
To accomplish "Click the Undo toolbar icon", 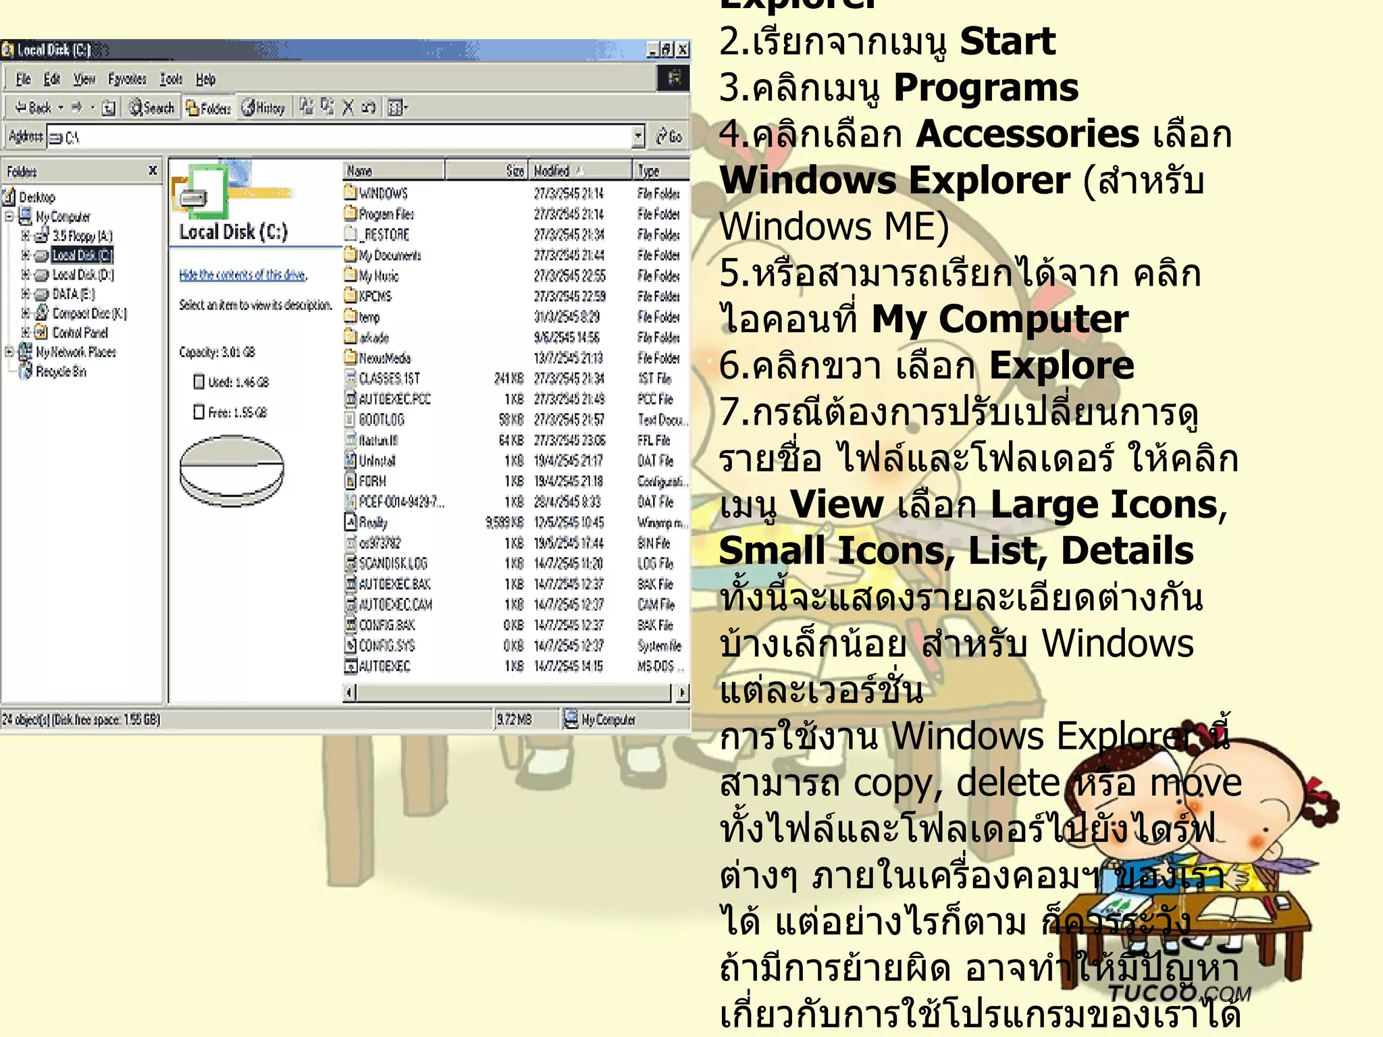I will click(x=369, y=107).
